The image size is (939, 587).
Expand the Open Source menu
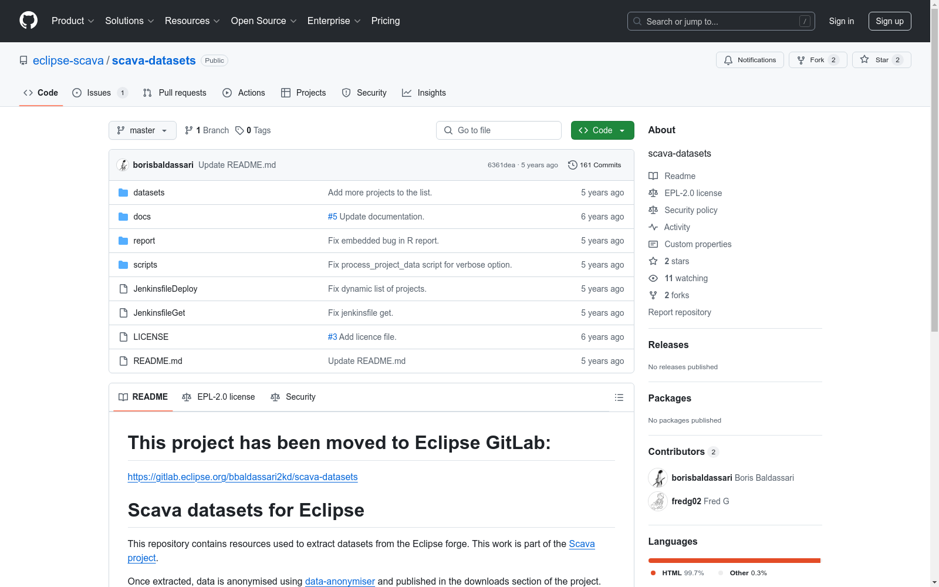(x=264, y=21)
